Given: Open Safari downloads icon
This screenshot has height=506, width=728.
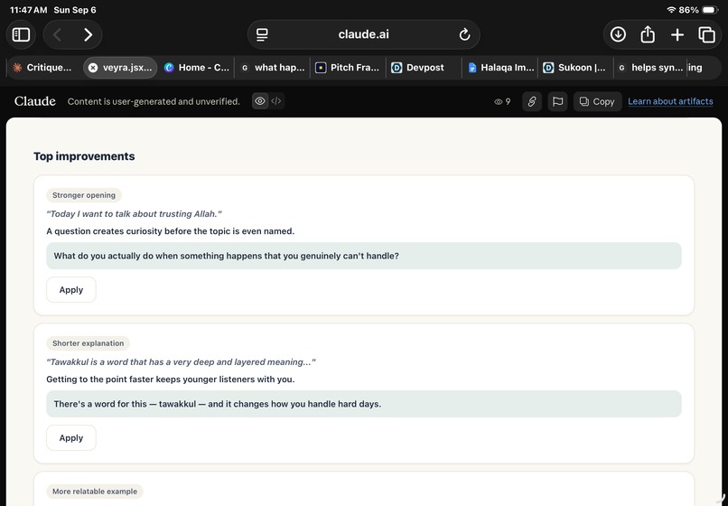Looking at the screenshot, I should pos(618,35).
